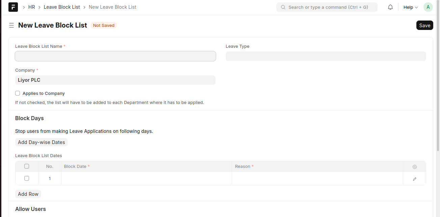Click the table settings gear icon
Screen dimensions: 440x217
[x=414, y=167]
